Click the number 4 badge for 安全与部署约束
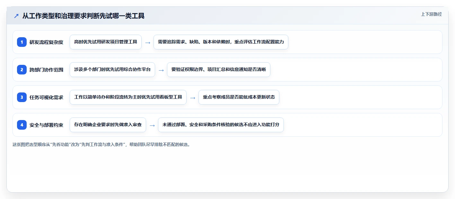This screenshot has width=455, height=199. (22, 125)
